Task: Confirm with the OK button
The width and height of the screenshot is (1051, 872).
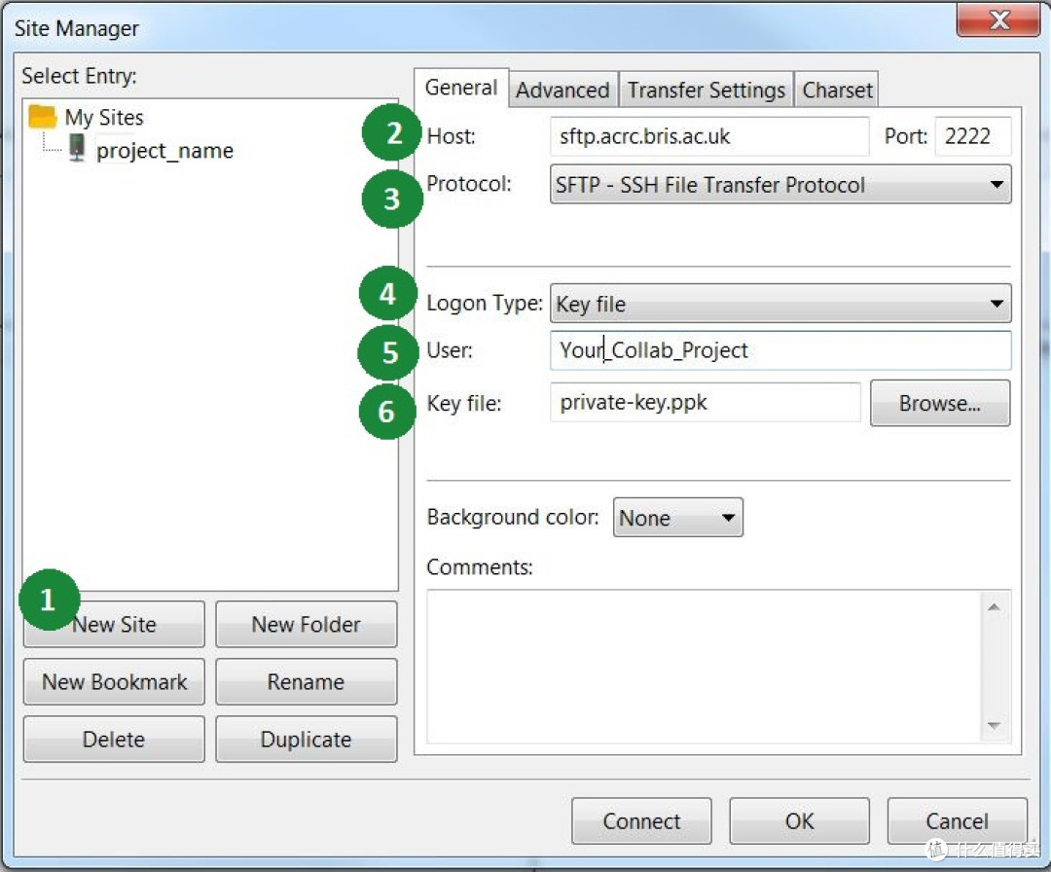Action: [800, 821]
